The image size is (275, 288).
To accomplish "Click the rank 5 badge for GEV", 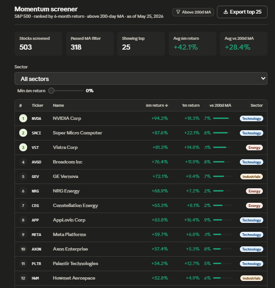I will pos(23,177).
